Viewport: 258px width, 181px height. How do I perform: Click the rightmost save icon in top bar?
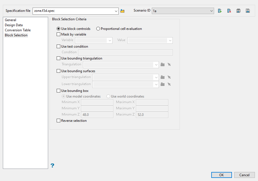tap(248, 11)
